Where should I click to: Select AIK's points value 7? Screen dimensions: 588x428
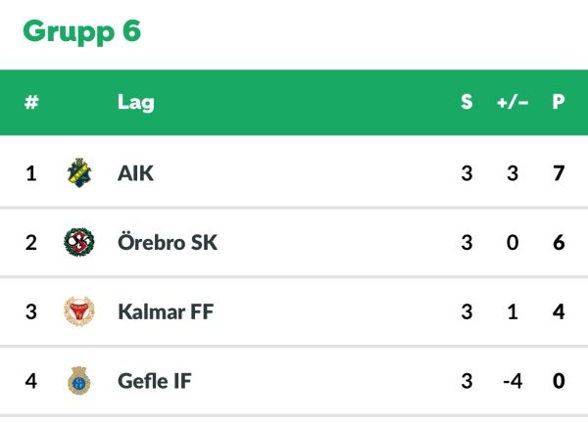pos(559,173)
